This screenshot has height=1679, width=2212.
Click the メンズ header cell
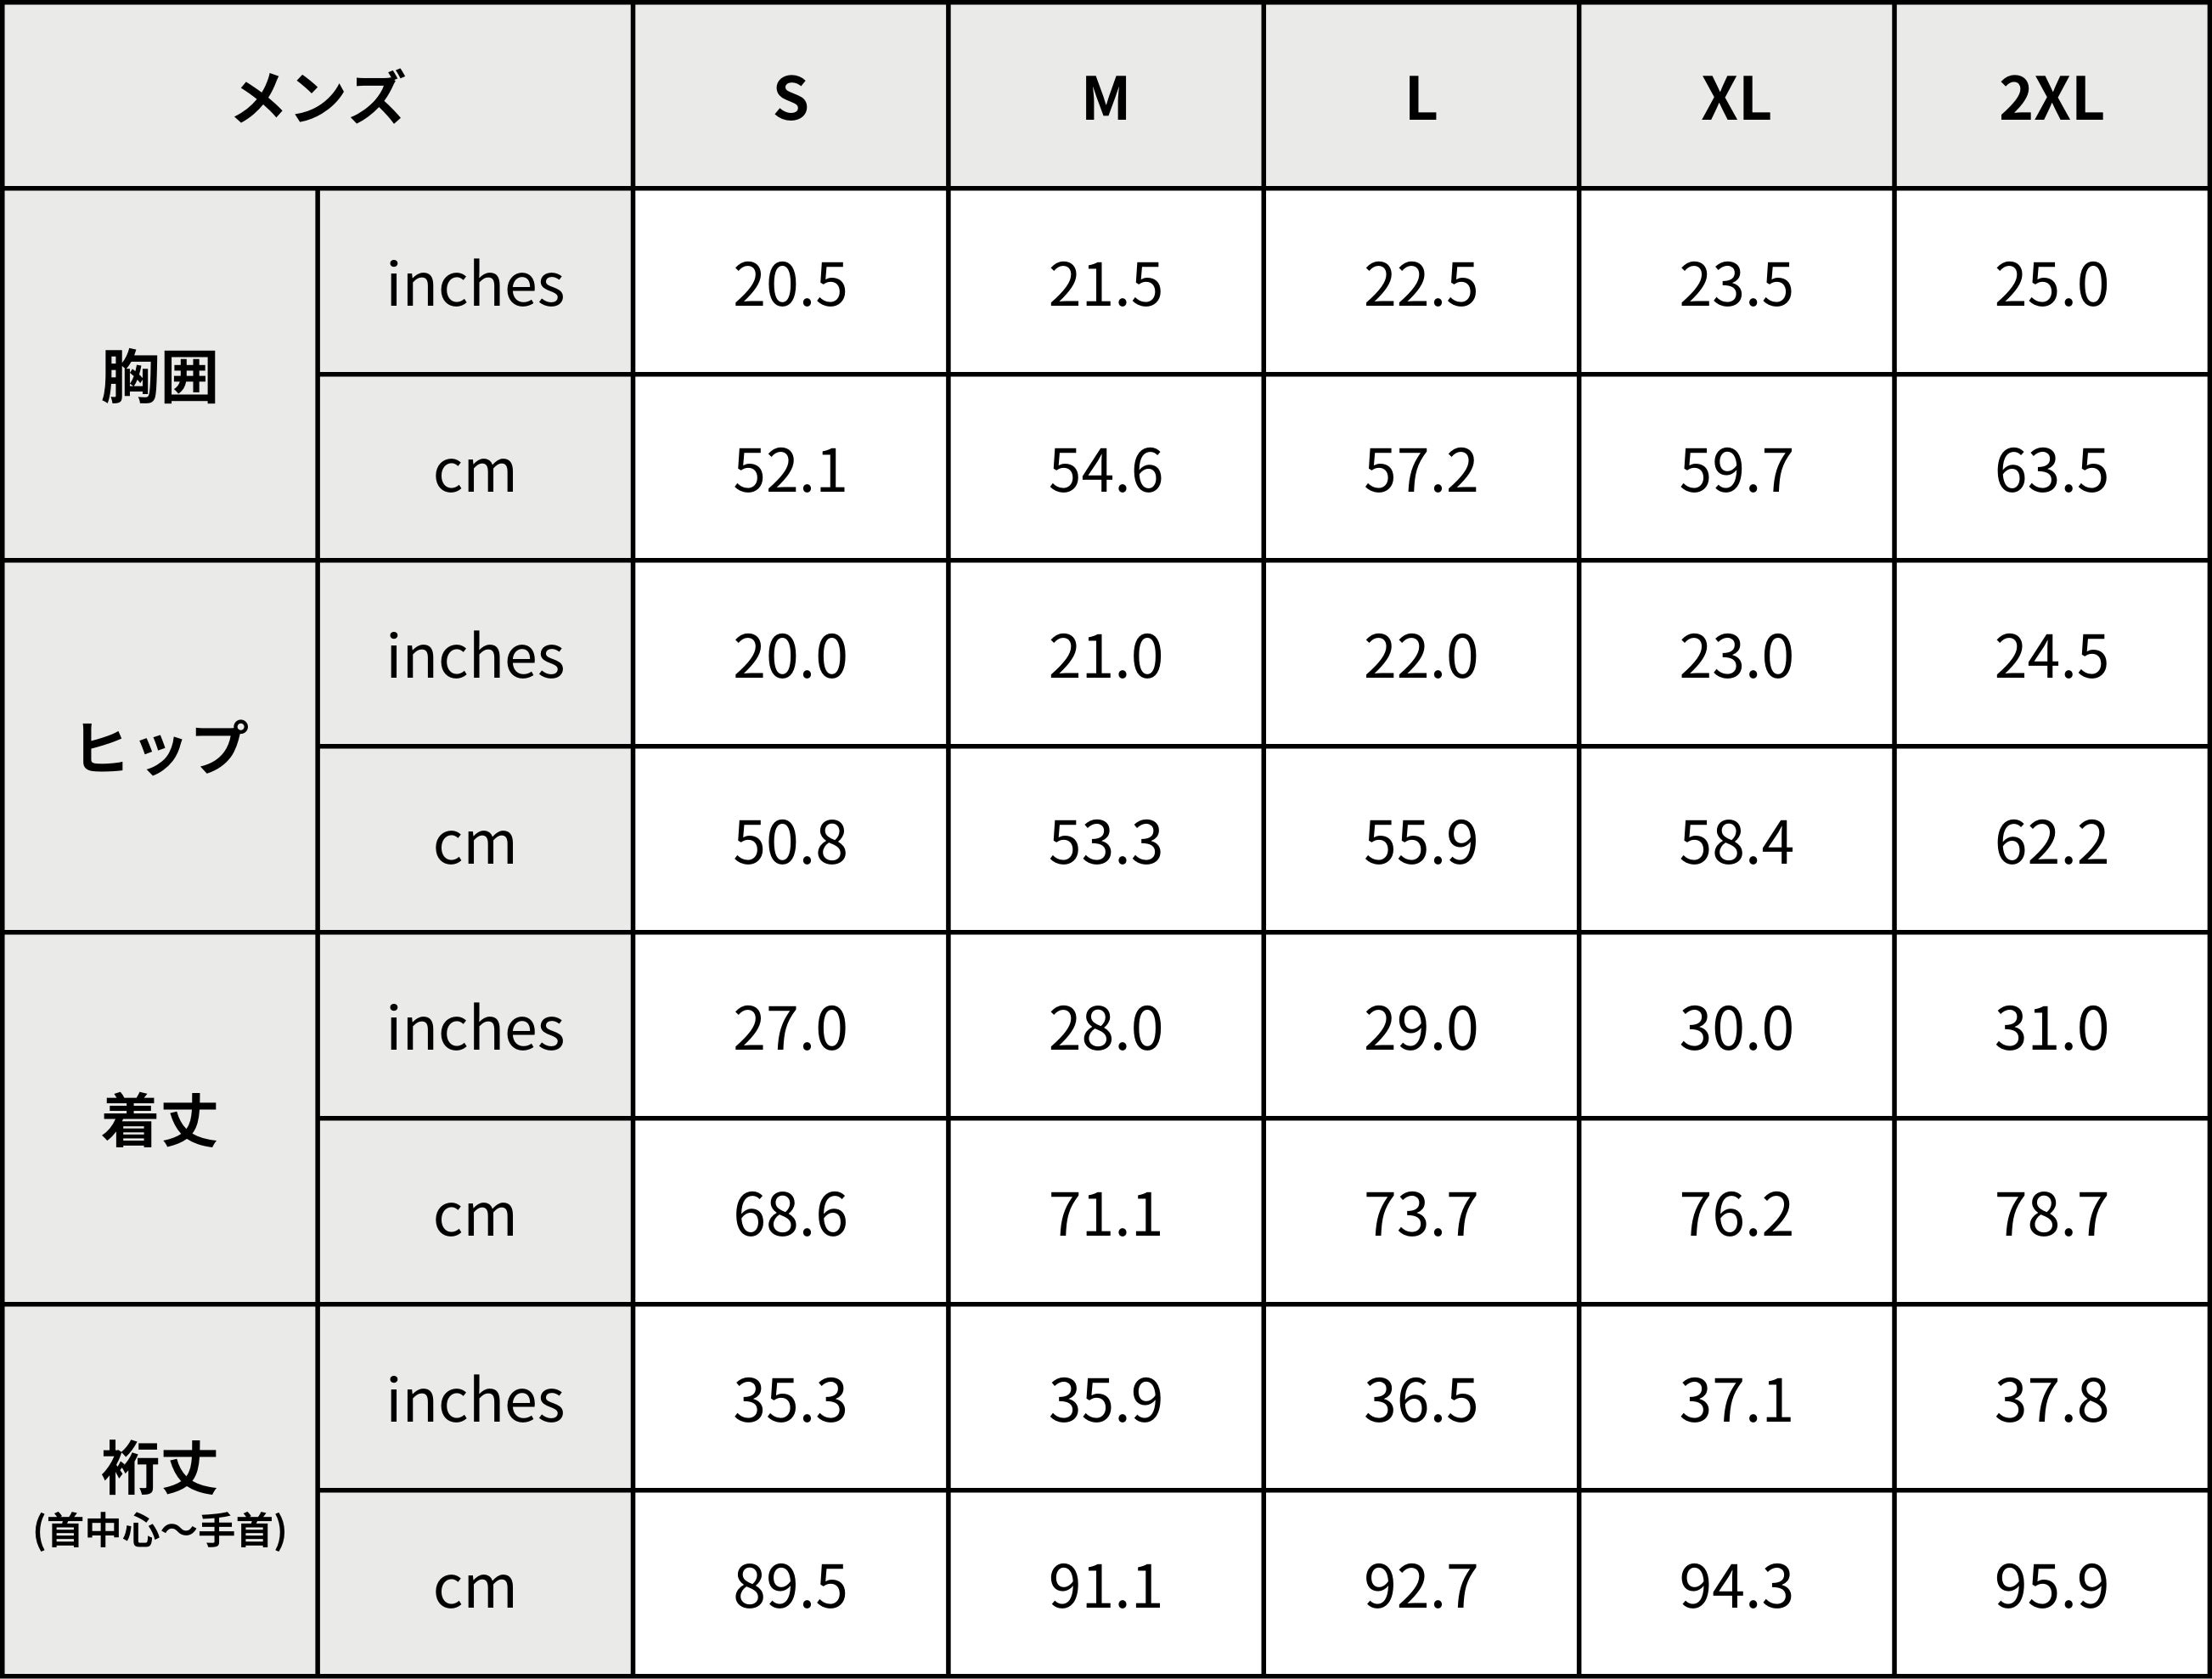pyautogui.click(x=318, y=97)
